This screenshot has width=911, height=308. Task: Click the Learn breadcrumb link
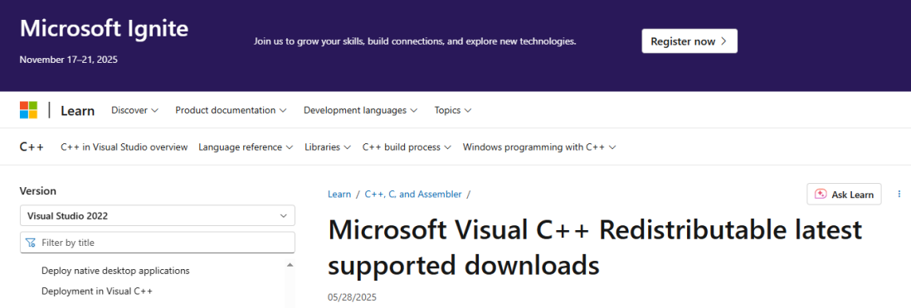click(x=339, y=195)
